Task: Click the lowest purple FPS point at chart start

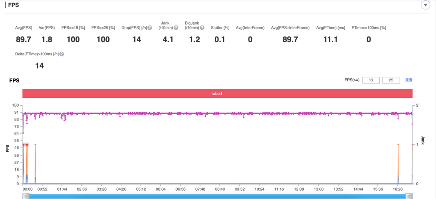Action: tap(23, 133)
